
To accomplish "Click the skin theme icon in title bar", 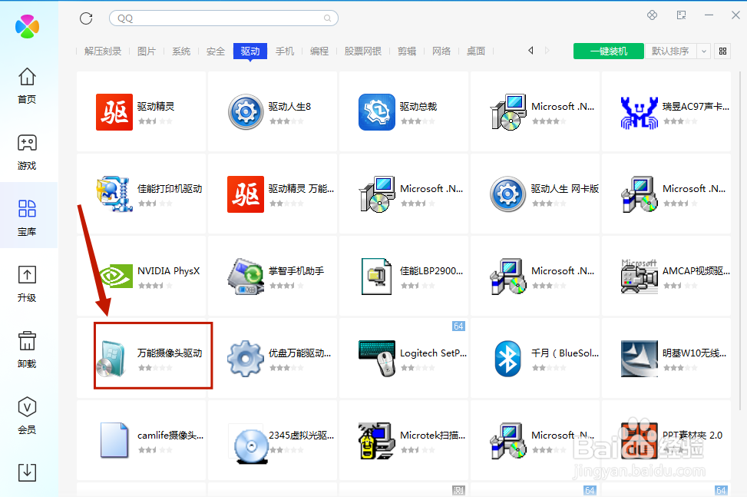I will (653, 15).
